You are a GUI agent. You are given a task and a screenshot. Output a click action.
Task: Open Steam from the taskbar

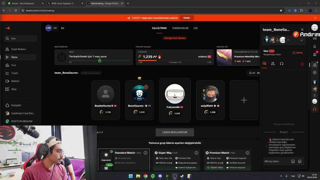182,176
